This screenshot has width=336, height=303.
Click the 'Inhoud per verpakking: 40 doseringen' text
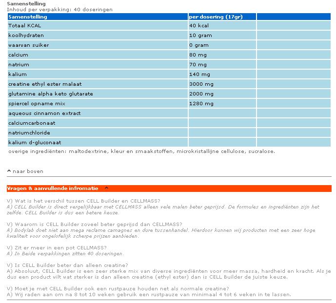59,9
